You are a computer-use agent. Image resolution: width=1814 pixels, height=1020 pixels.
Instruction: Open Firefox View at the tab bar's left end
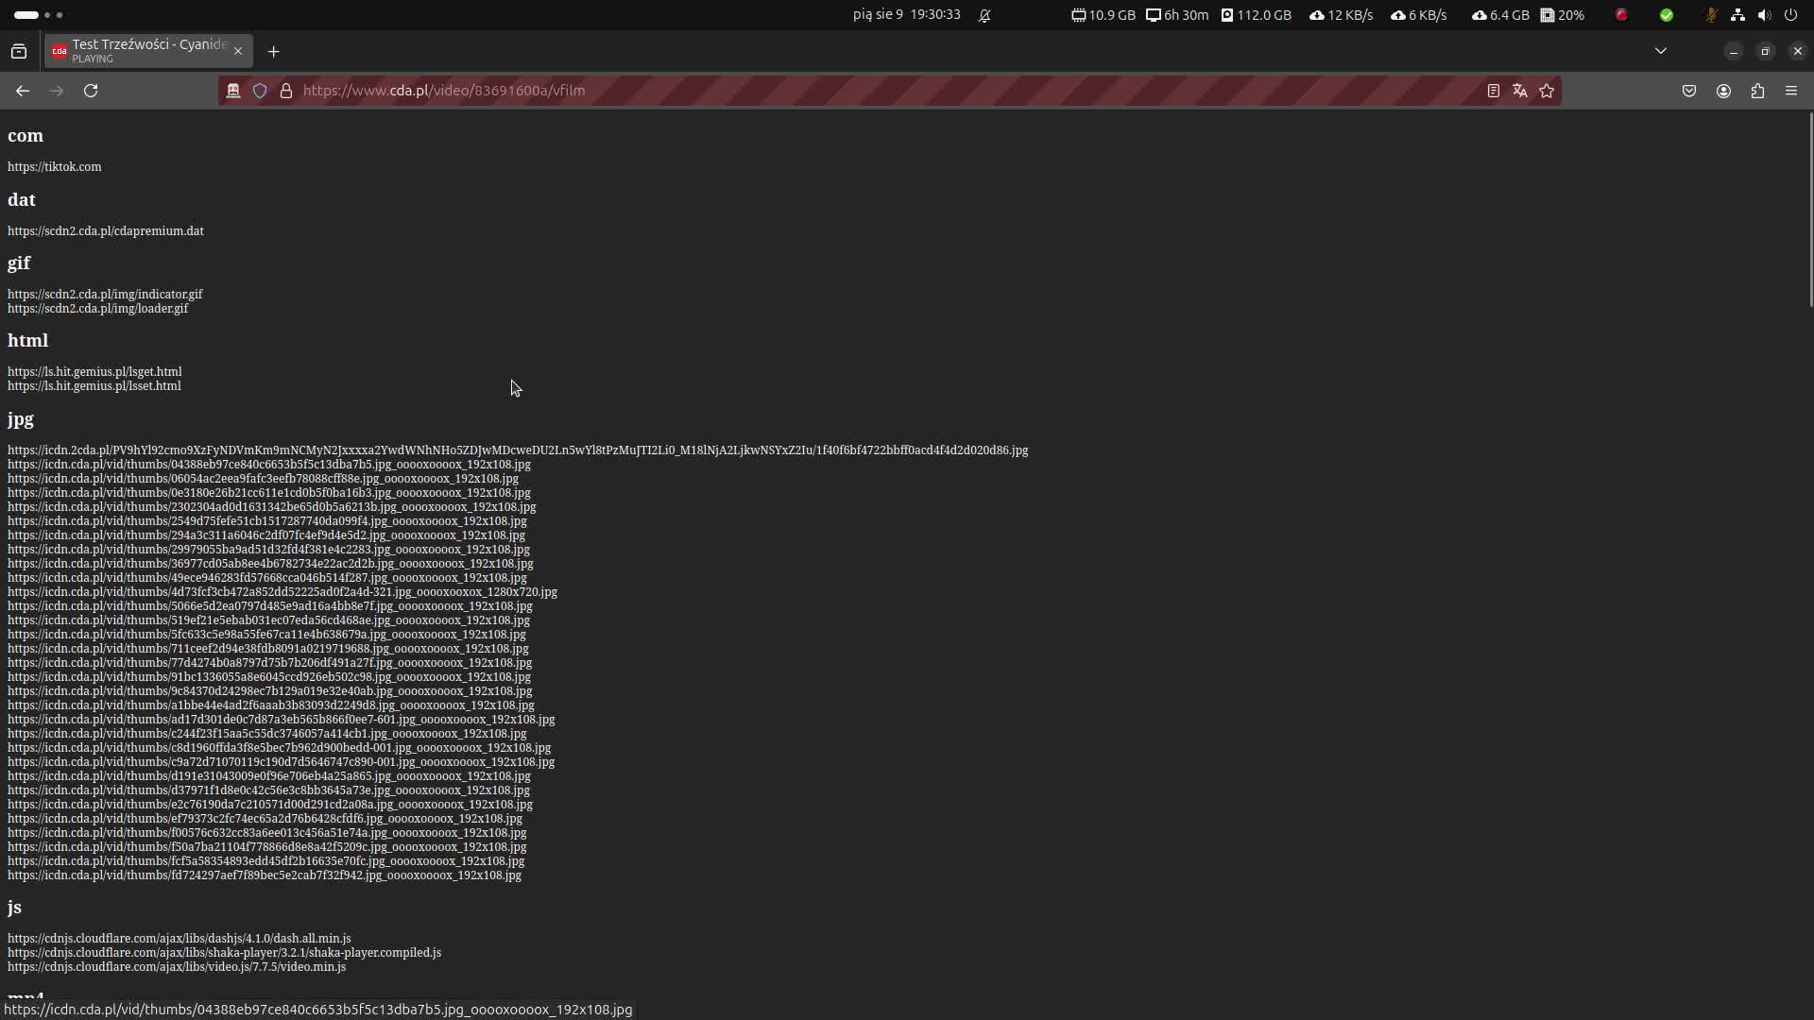pyautogui.click(x=19, y=51)
